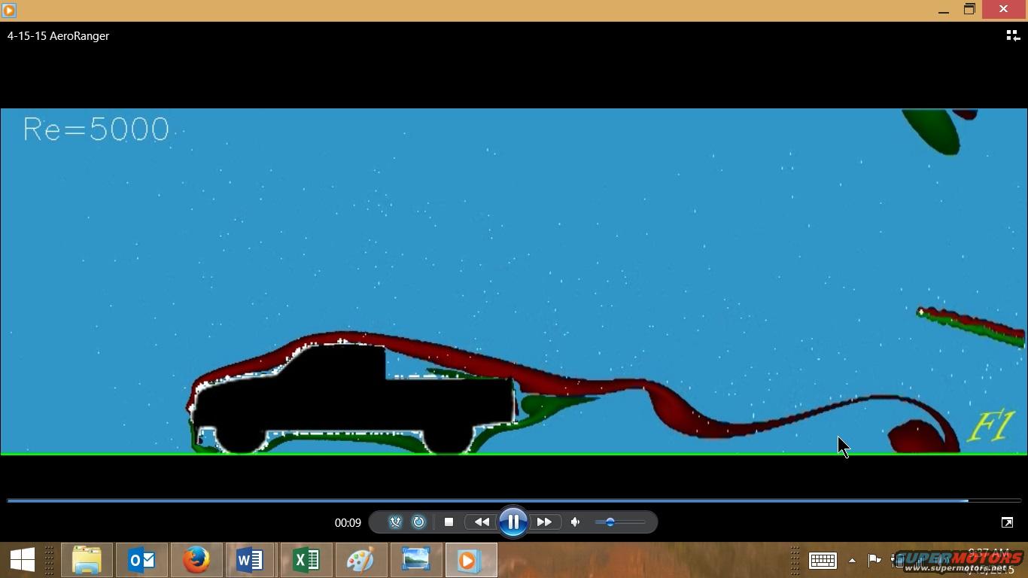This screenshot has height=578, width=1028.
Task: View the video full screen
Action: (1007, 522)
